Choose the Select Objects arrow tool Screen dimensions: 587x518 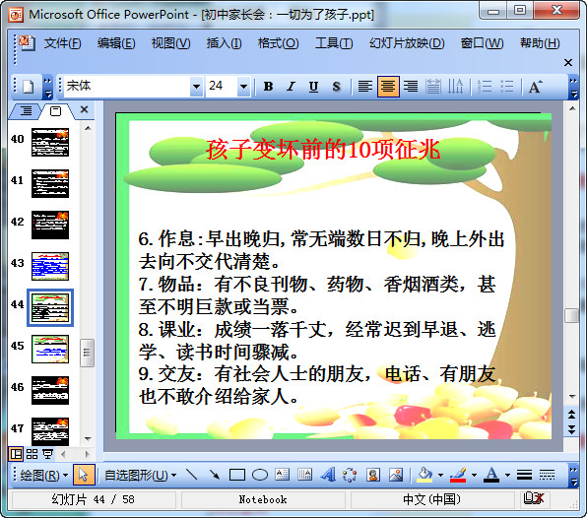pyautogui.click(x=84, y=475)
